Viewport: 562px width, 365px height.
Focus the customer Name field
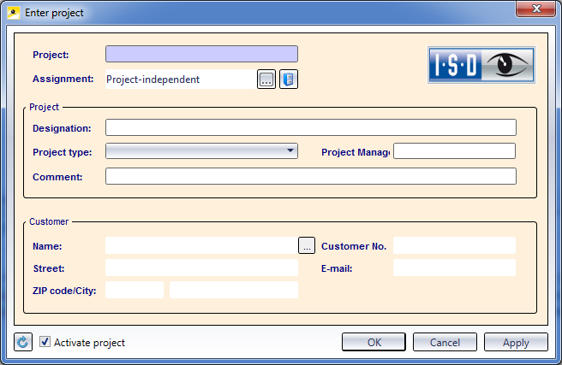201,245
